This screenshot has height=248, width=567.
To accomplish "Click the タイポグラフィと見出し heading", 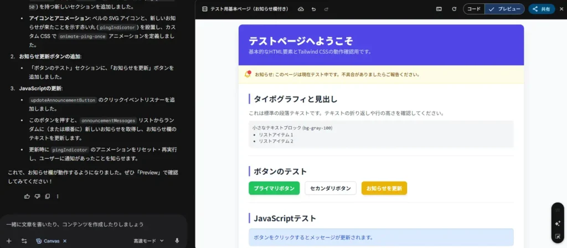I will (296, 99).
